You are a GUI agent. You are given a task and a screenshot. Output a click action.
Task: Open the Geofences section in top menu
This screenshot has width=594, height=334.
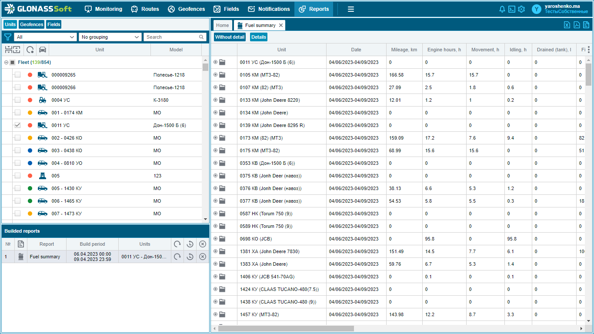click(186, 9)
